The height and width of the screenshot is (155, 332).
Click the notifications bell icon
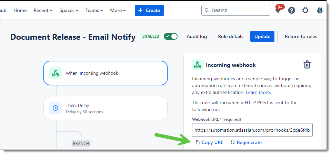coord(278,10)
